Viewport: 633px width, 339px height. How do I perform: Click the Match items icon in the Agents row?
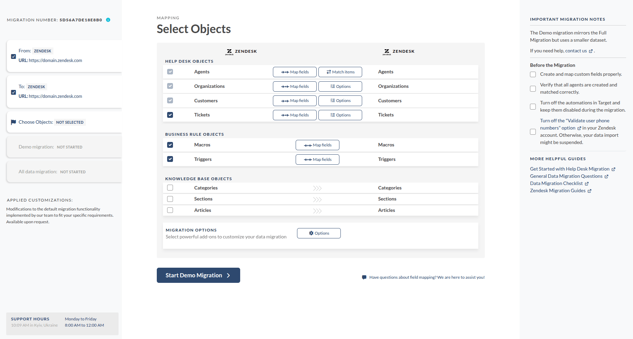point(328,72)
